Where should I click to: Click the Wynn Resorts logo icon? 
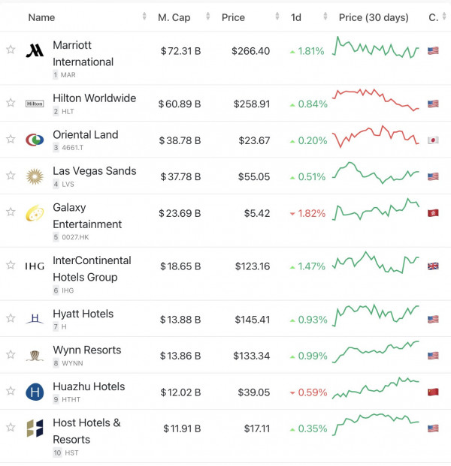click(x=35, y=355)
